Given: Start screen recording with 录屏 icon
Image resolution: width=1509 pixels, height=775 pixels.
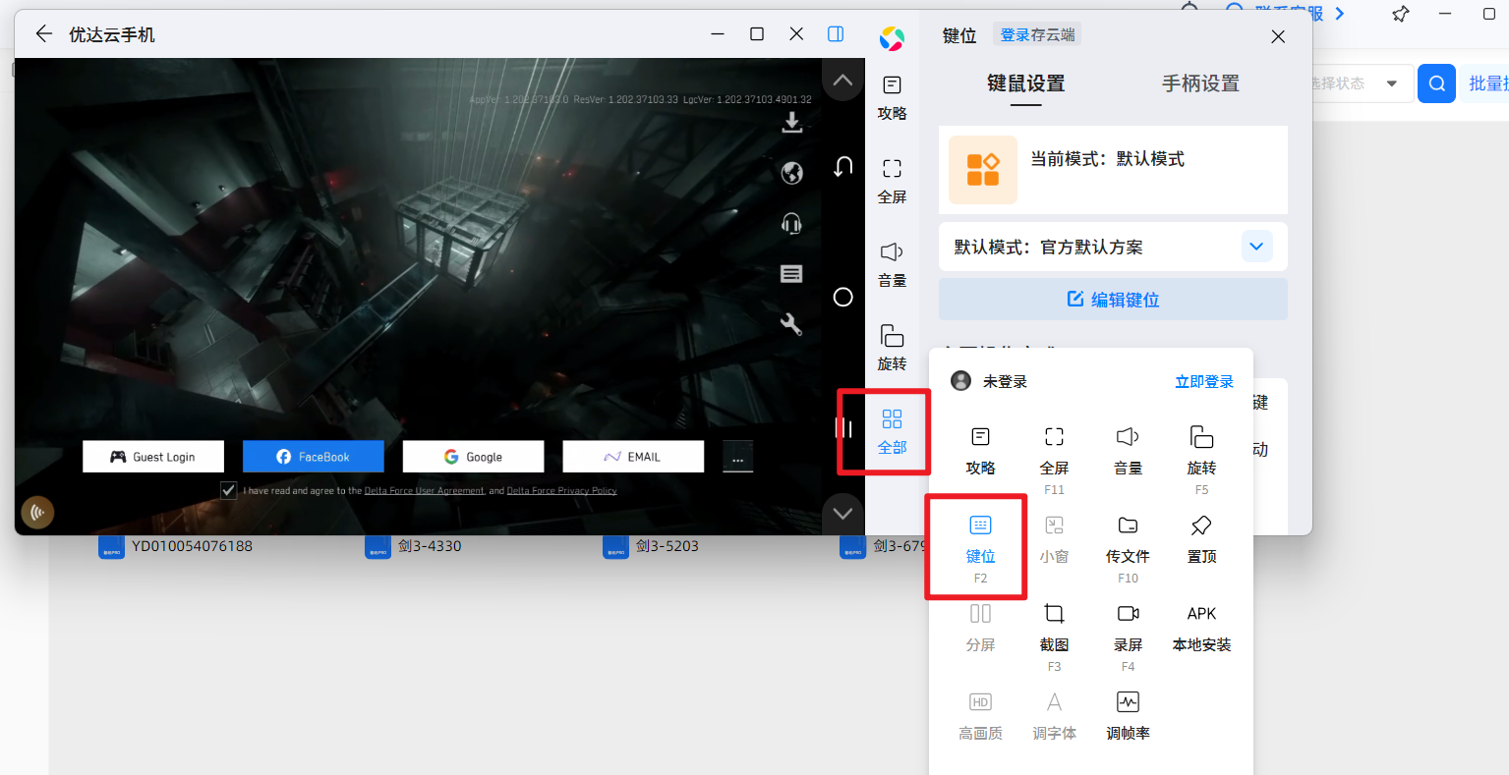Looking at the screenshot, I should point(1128,615).
